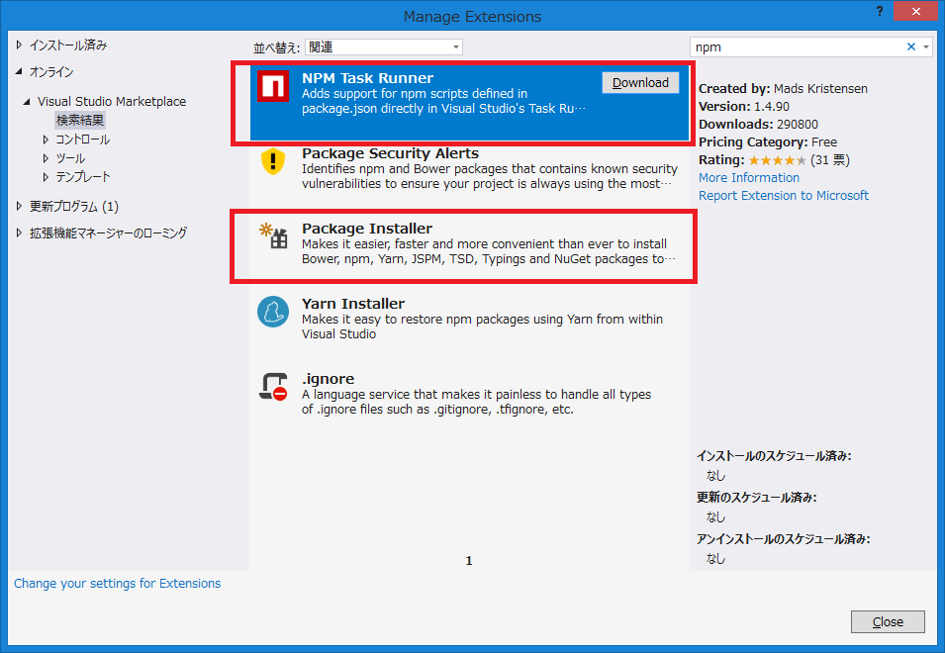Open the 並べ替え sort dropdown
Image resolution: width=945 pixels, height=653 pixels.
click(384, 46)
